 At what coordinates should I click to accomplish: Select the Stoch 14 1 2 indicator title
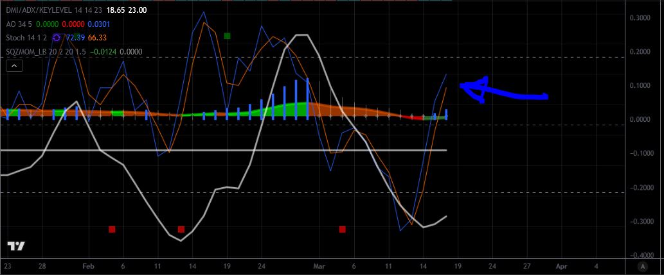[x=27, y=38]
